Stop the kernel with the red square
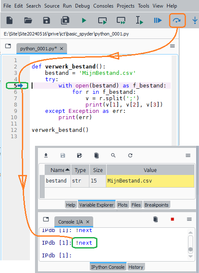Viewport: 199px width, 273px height. pos(172,219)
